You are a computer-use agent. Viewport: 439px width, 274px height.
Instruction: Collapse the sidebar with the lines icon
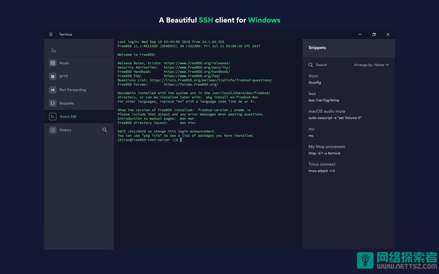pyautogui.click(x=54, y=50)
